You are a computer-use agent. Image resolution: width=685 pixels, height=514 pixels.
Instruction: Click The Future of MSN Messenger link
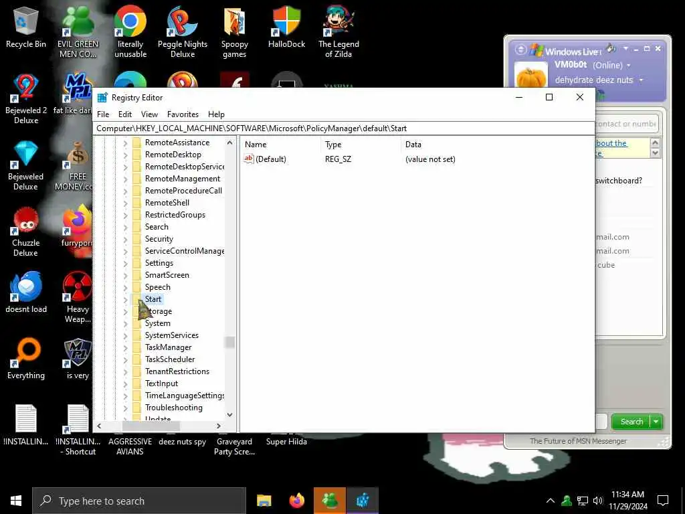578,441
